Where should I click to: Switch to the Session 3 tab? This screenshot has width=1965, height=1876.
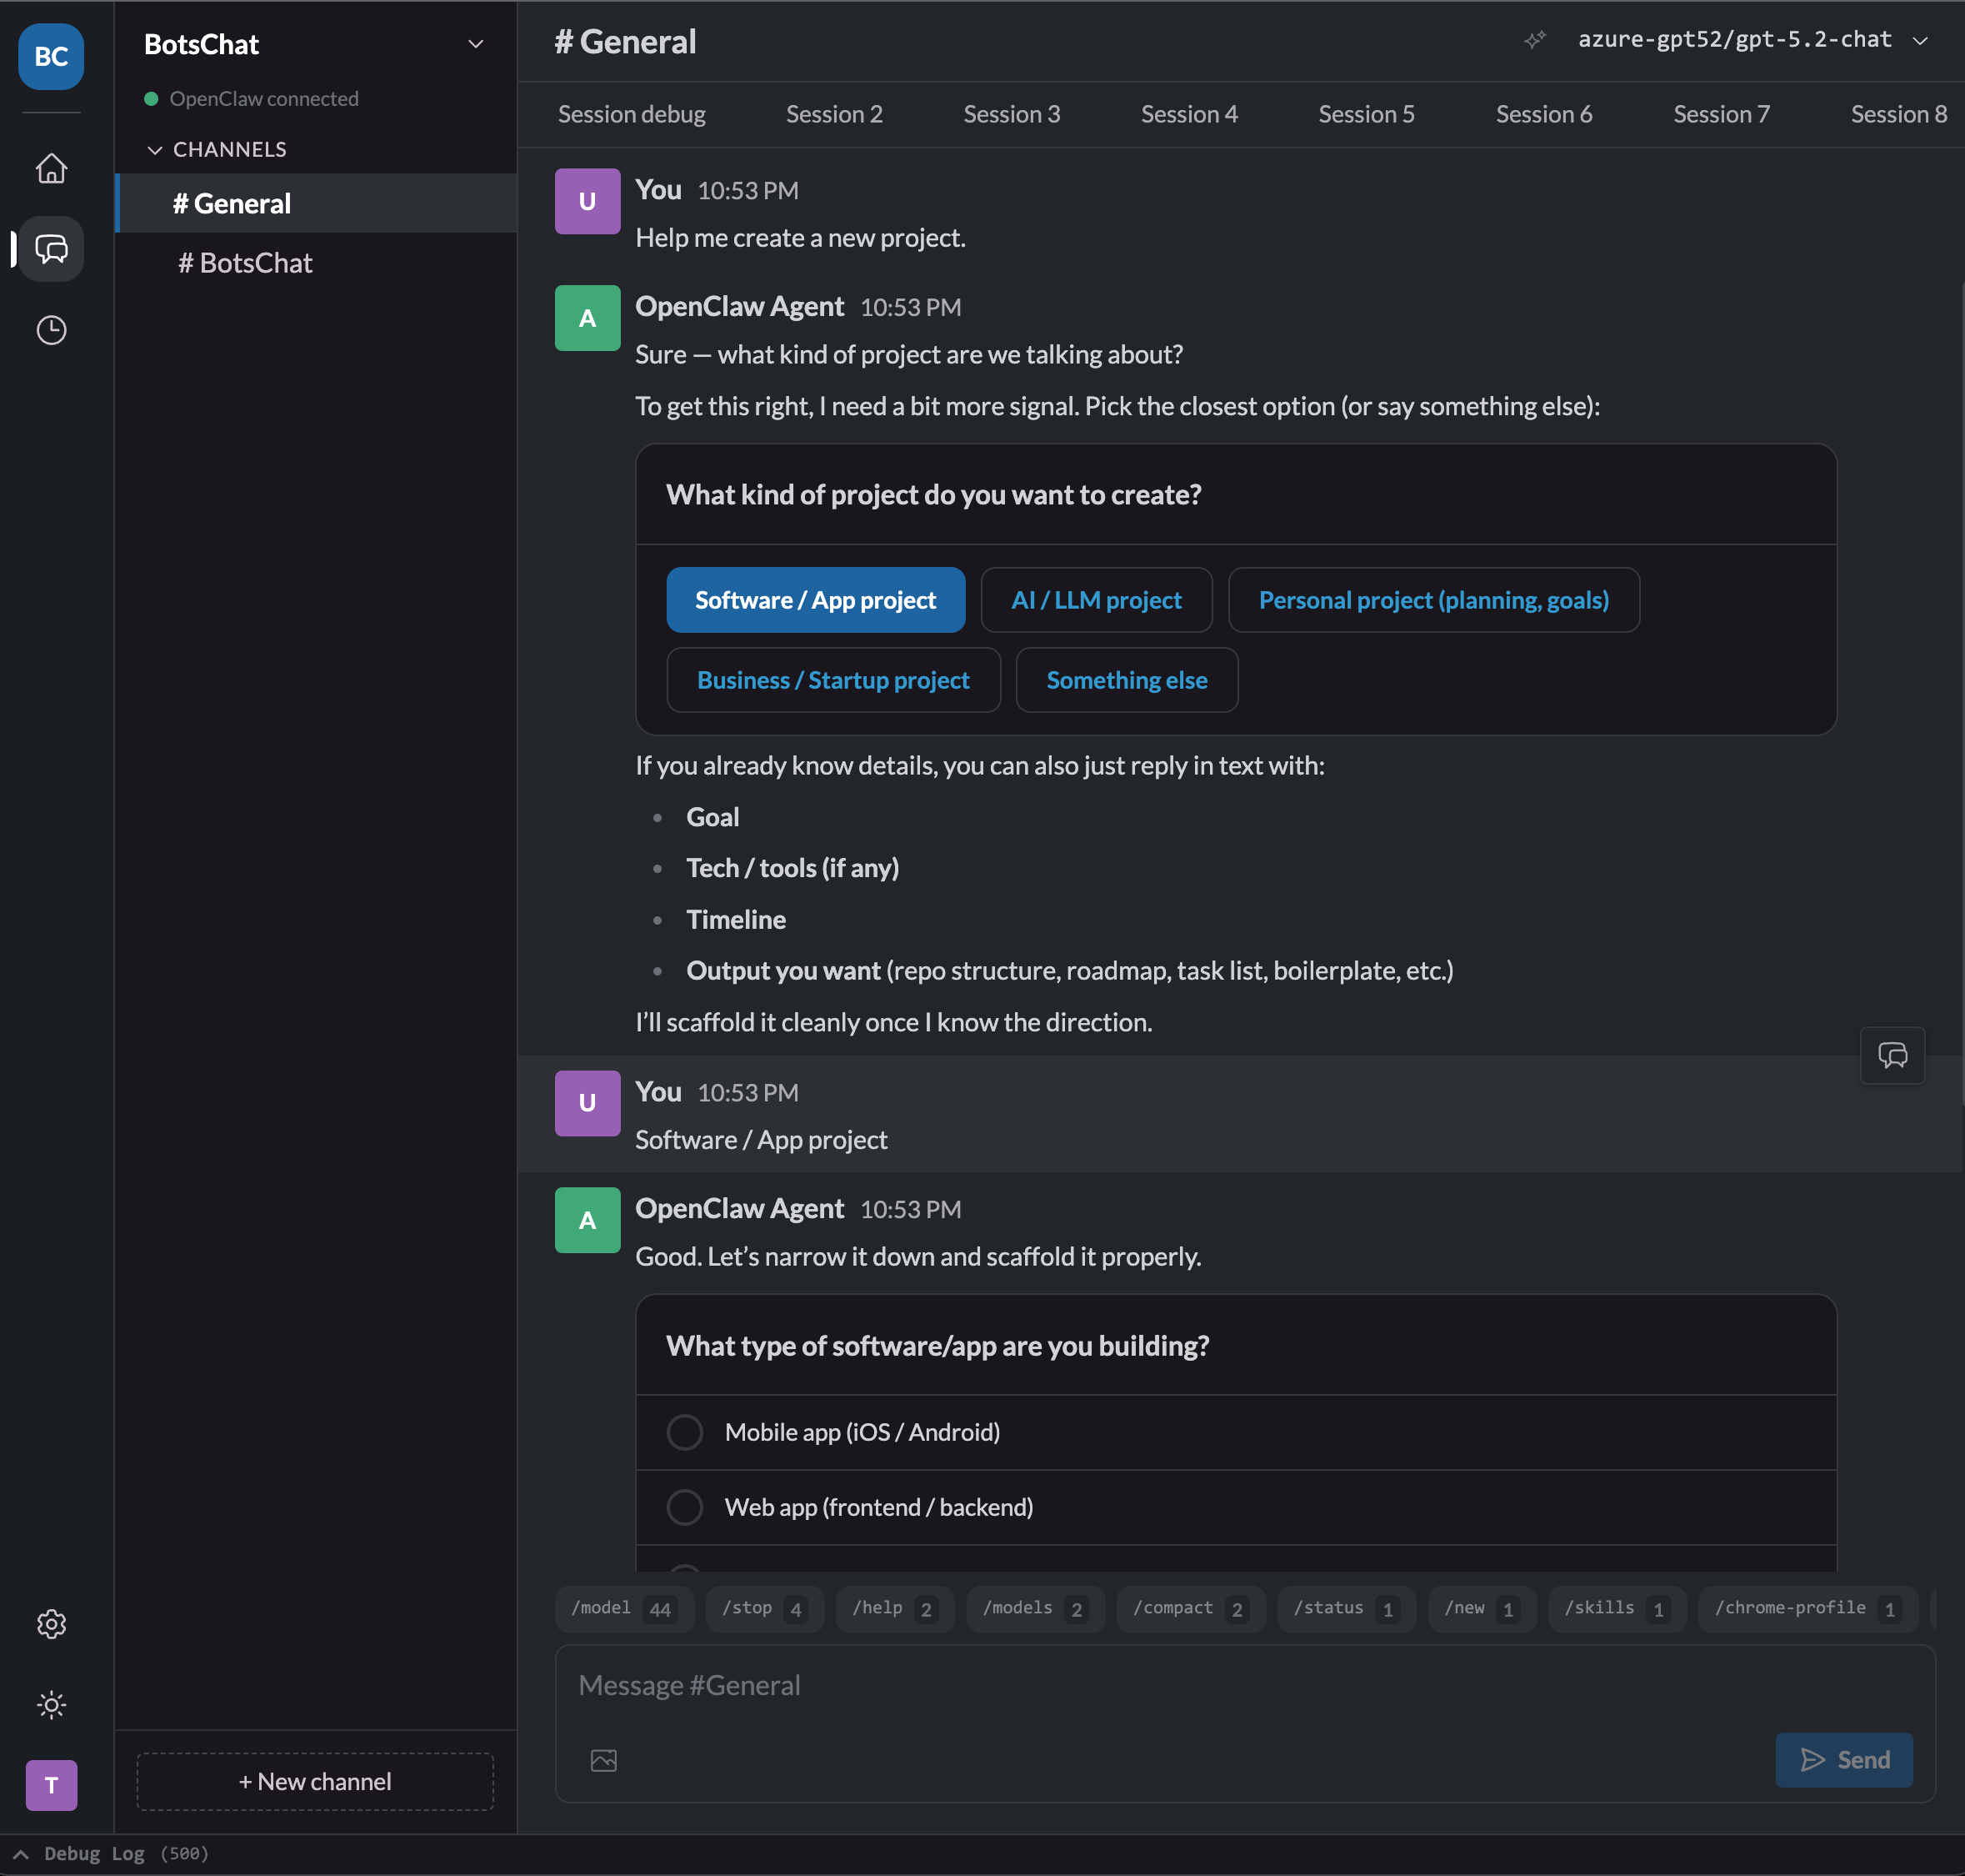pos(1012,114)
